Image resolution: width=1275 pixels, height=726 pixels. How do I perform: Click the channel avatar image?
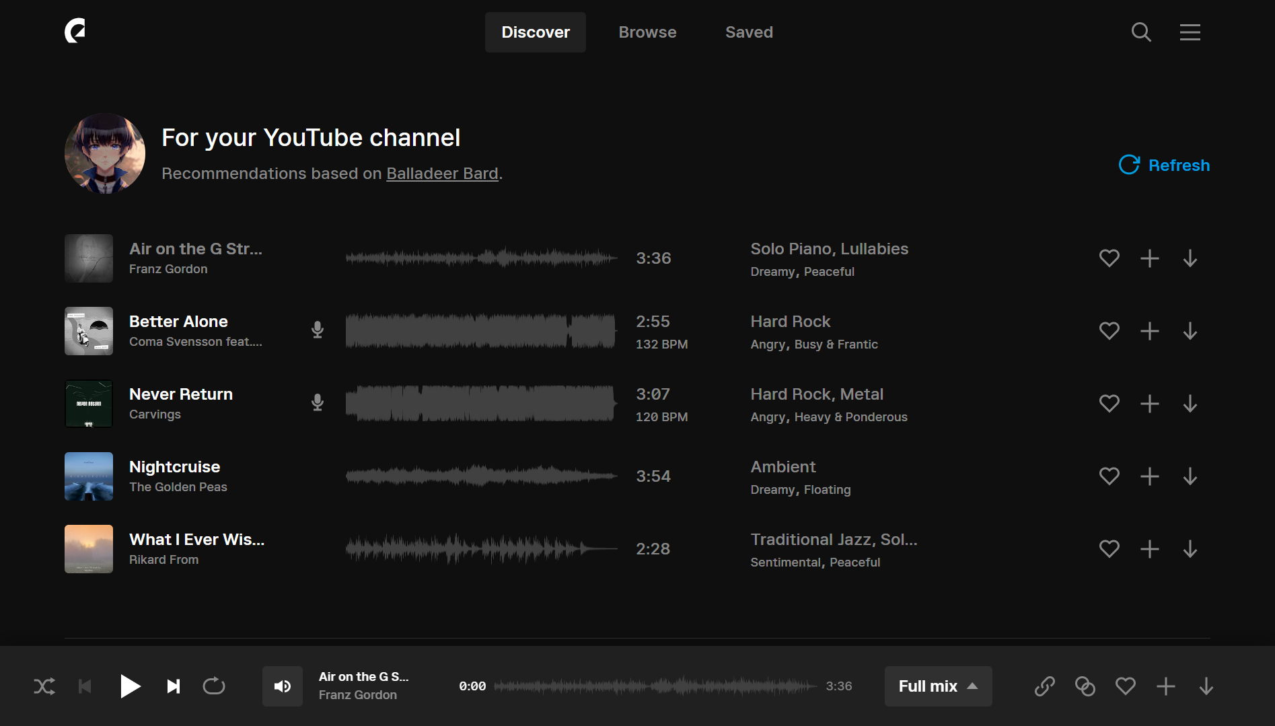(105, 153)
